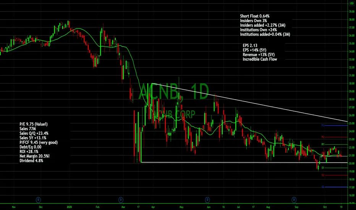The image size is (356, 210).
Task: Click the Jun label on time axis
Action: click(x=209, y=207)
